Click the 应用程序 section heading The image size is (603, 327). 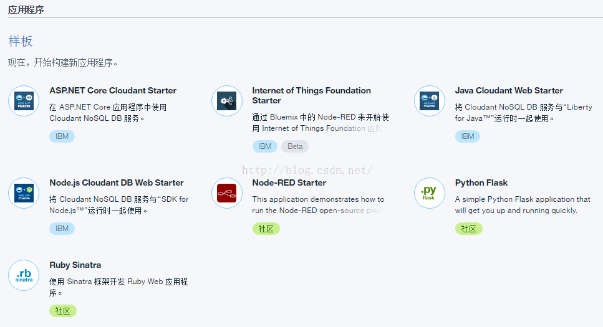tap(26, 9)
